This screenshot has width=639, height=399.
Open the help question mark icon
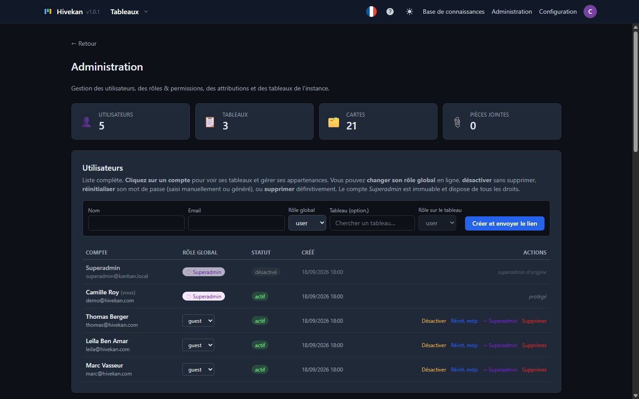pos(390,12)
